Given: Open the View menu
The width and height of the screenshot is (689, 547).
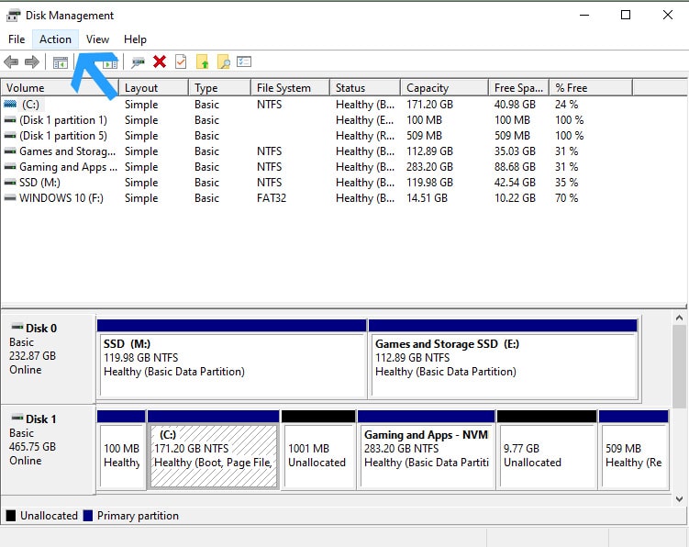Looking at the screenshot, I should tap(97, 39).
